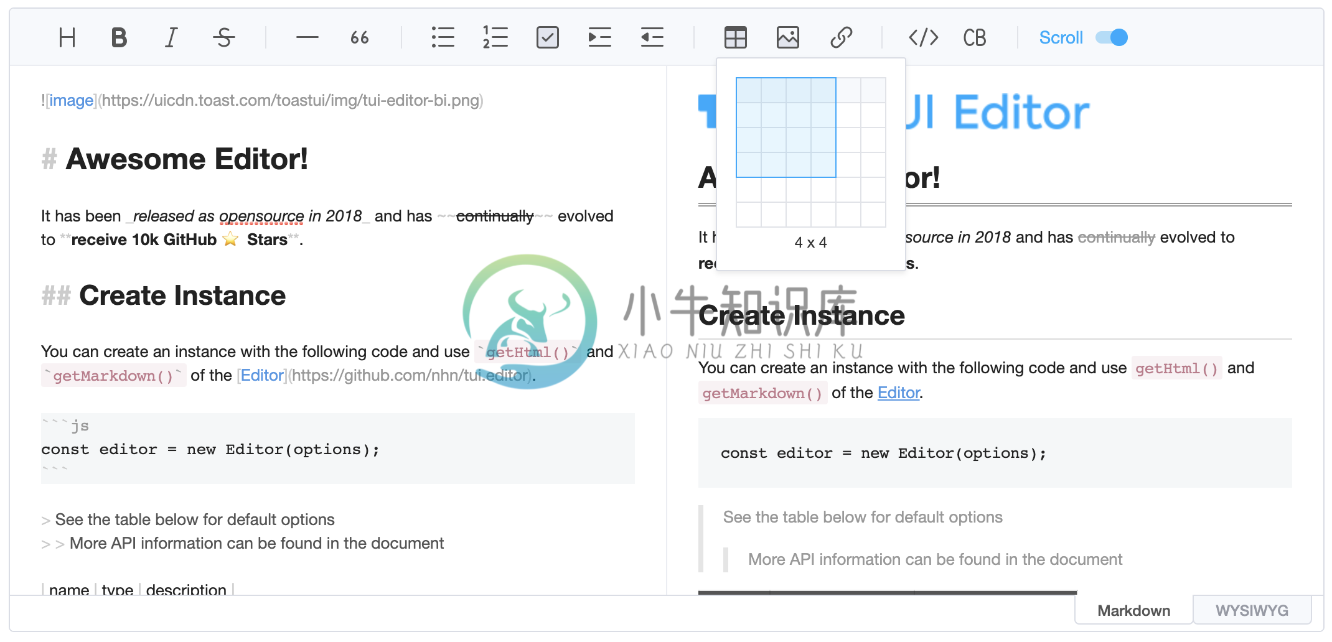
Task: Click the 'opensource' misspelled word in markdown
Action: coord(261,216)
